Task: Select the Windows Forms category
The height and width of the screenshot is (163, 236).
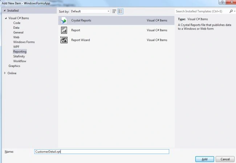Action: pyautogui.click(x=24, y=42)
